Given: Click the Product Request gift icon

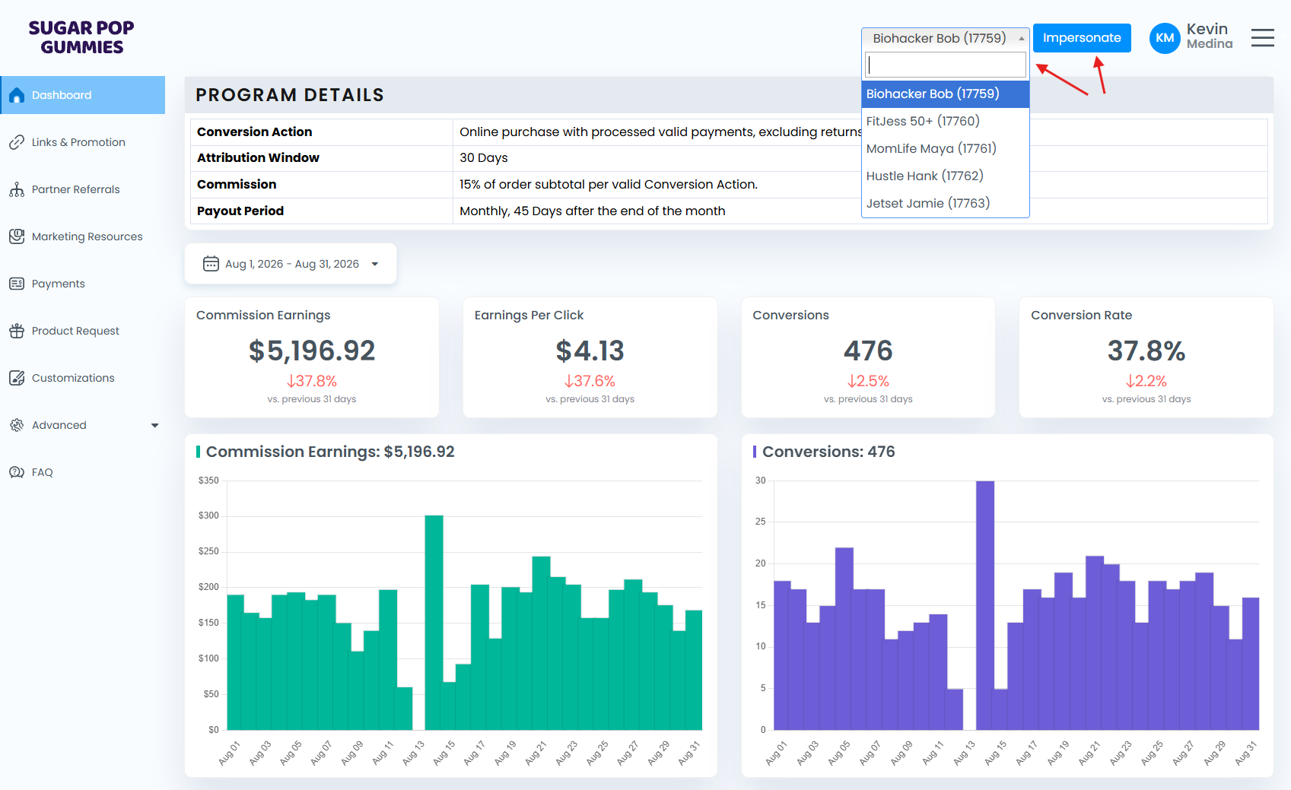Looking at the screenshot, I should (x=17, y=331).
